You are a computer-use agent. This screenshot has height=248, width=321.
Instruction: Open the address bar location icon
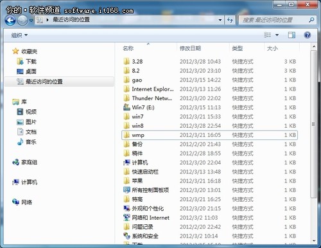pyautogui.click(x=40, y=20)
